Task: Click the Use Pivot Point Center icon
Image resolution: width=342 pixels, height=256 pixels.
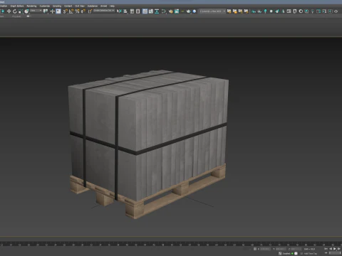Action: (46, 11)
